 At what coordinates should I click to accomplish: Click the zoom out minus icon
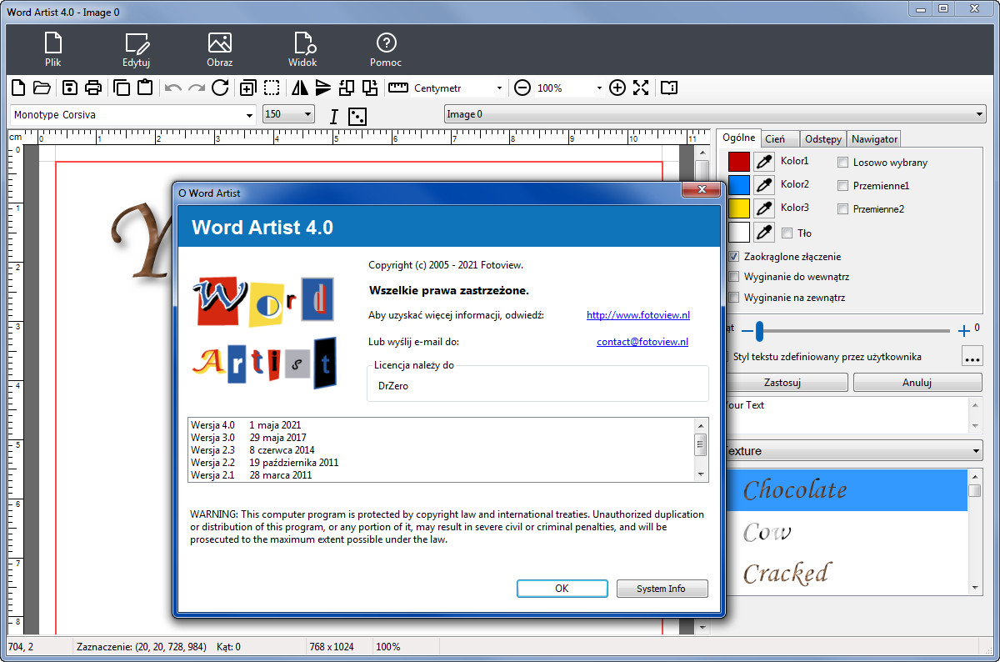coord(522,88)
